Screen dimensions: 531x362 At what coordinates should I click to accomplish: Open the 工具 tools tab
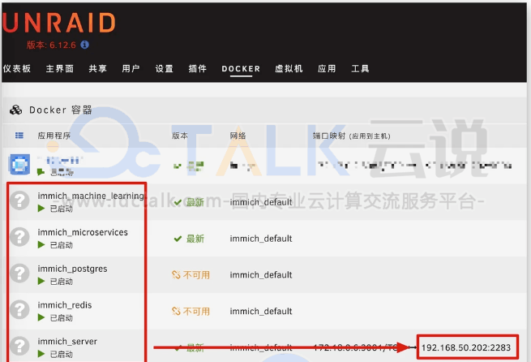360,68
